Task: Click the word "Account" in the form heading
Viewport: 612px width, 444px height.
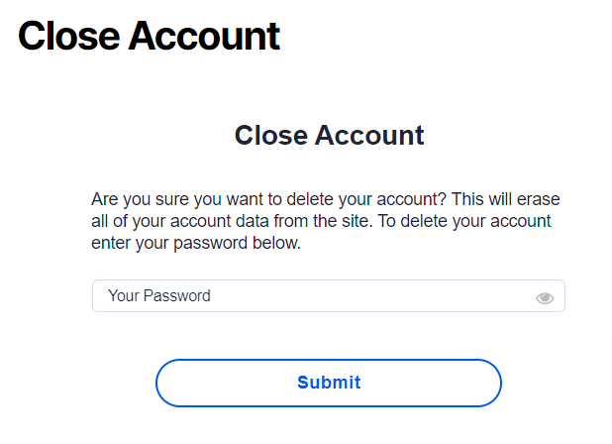Action: pyautogui.click(x=369, y=135)
